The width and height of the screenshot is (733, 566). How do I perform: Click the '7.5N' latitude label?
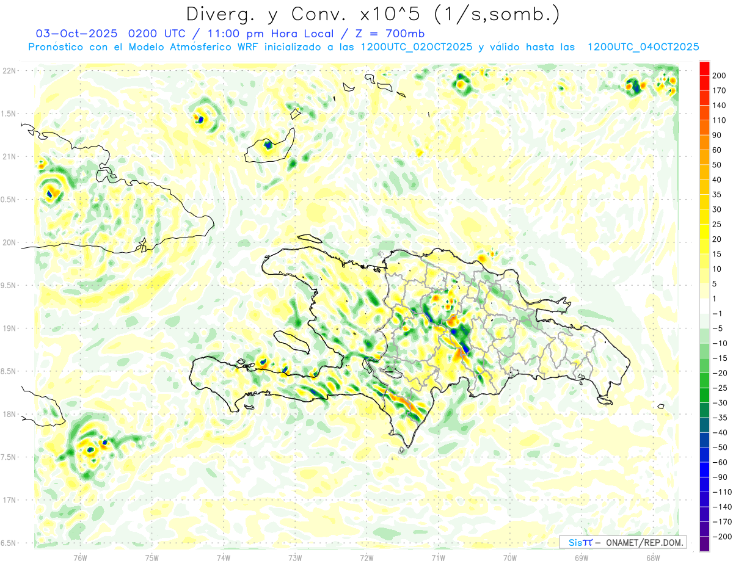pos(9,457)
